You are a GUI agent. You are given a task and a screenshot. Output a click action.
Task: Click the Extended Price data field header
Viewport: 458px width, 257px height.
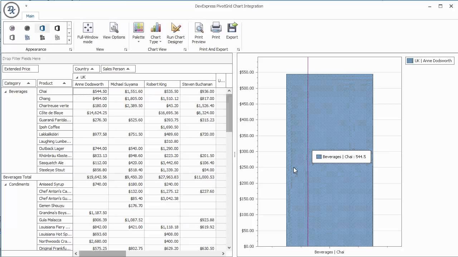(x=20, y=69)
